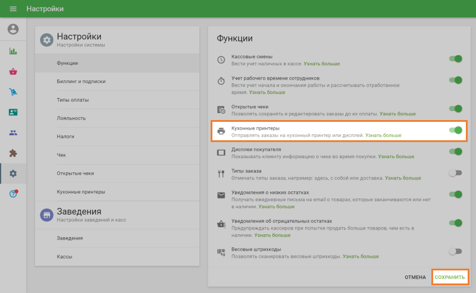476x293 pixels.
Task: Open the customers people icon in the sidebar
Action: pyautogui.click(x=13, y=133)
